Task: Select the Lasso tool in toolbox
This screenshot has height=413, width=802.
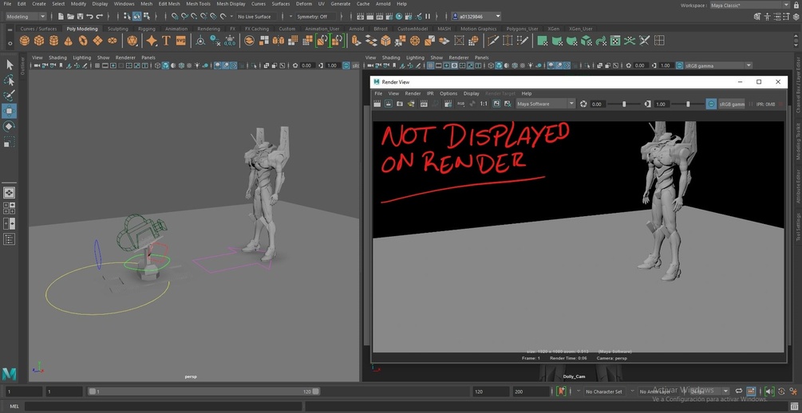Action: pyautogui.click(x=10, y=81)
